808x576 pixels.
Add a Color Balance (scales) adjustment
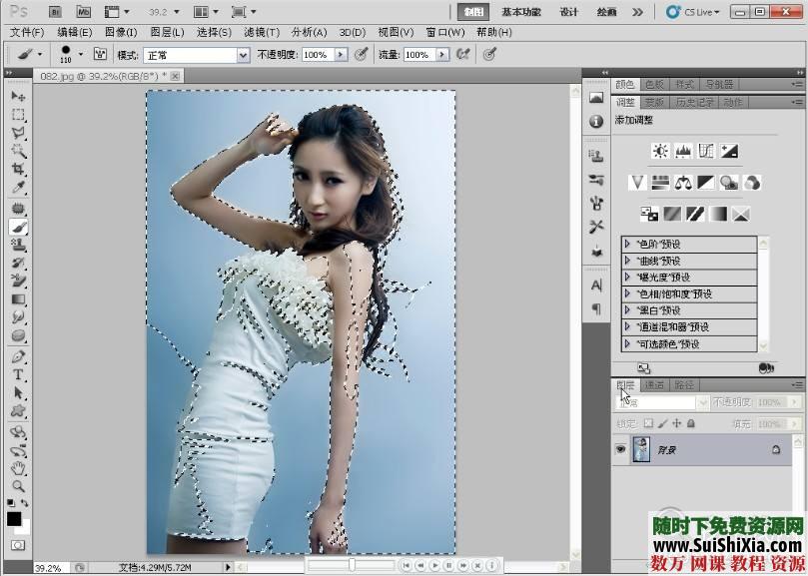(683, 183)
